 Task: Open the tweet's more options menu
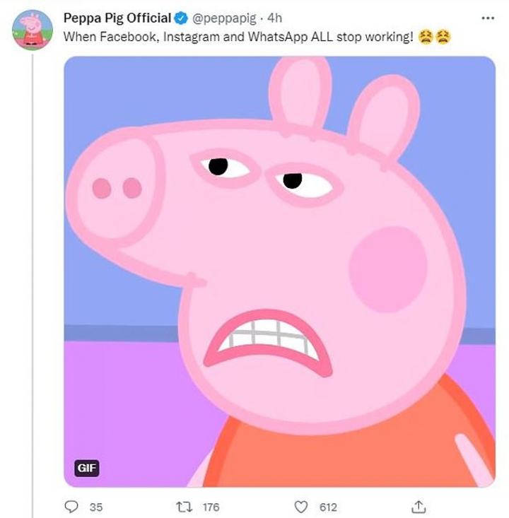click(488, 18)
